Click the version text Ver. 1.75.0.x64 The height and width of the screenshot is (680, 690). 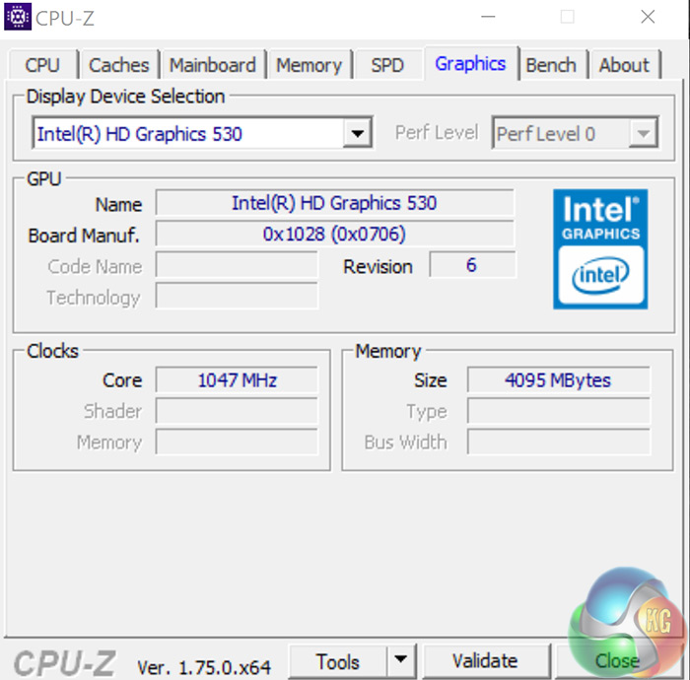[204, 668]
